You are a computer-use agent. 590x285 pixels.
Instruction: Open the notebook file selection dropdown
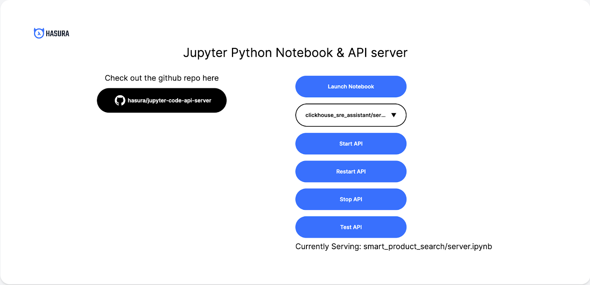[x=351, y=115]
